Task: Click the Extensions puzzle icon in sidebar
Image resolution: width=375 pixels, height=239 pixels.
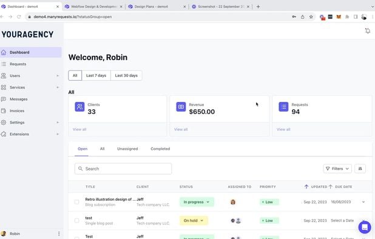Action: click(x=4, y=134)
